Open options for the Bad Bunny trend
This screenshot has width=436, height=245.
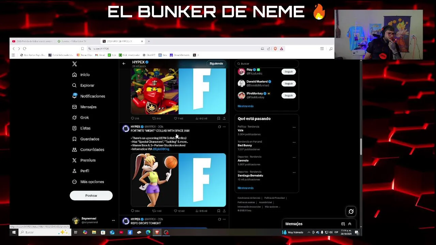[x=294, y=143]
